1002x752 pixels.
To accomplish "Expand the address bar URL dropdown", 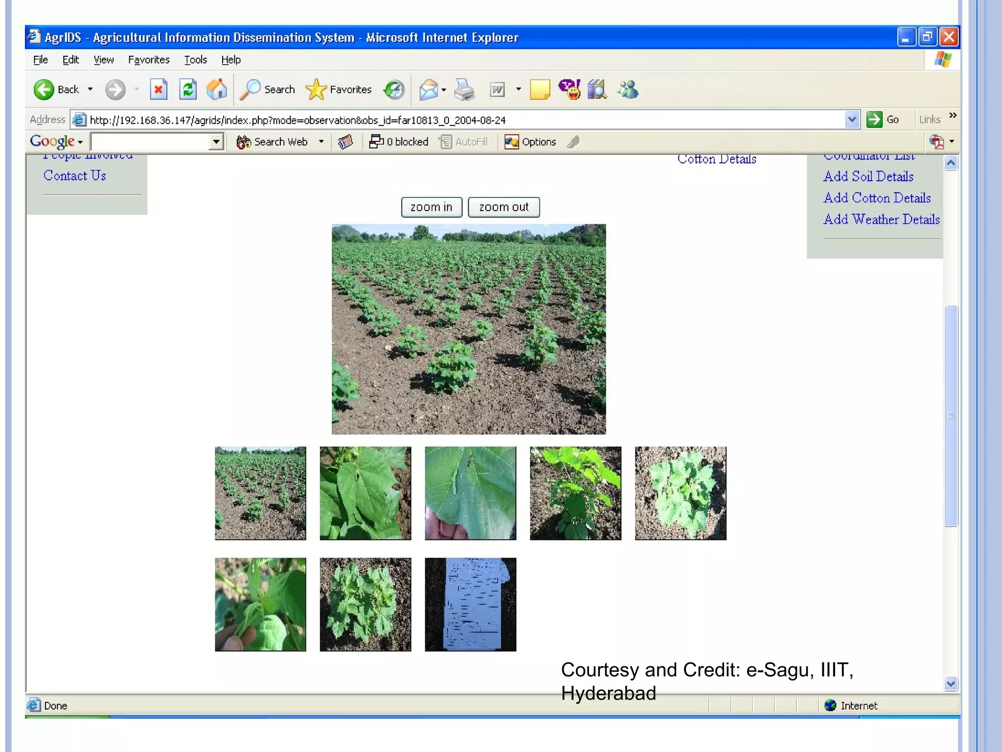I will (x=852, y=119).
